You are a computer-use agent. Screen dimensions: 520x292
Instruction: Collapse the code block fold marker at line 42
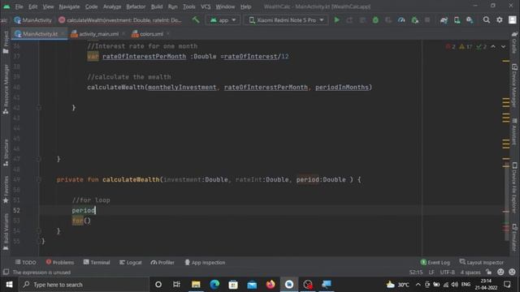click(x=39, y=108)
